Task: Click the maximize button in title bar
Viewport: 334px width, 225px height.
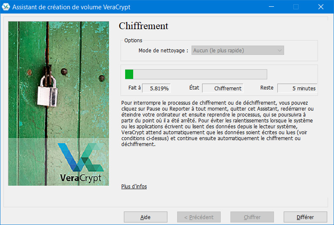Action: (x=296, y=7)
